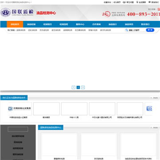The image size is (160, 160).
Task: Click the 联系我们 speech bubble icon
Action: tap(149, 2)
